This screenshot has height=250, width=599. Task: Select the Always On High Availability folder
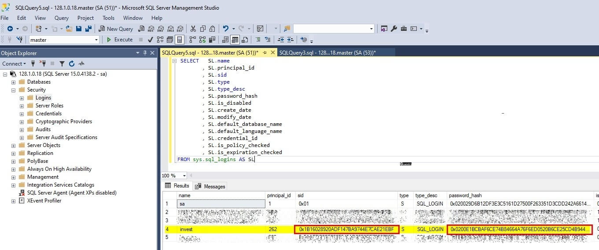[59, 169]
